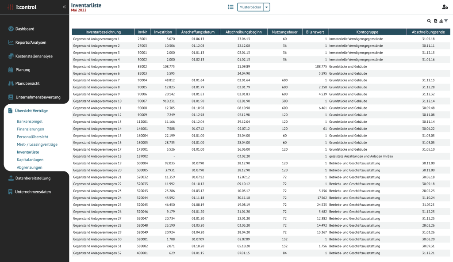Navigate to Miet- / Leasingverträge
The image size is (453, 262).
coord(37,144)
